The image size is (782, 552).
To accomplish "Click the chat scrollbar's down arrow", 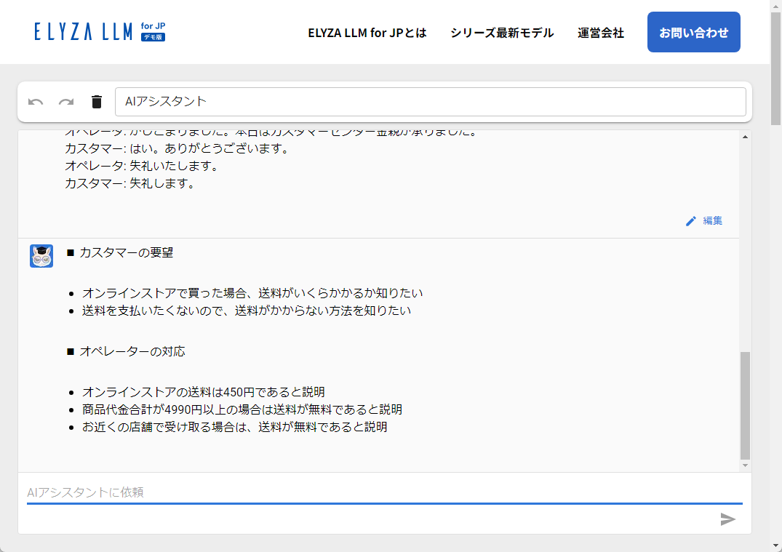I will (743, 464).
